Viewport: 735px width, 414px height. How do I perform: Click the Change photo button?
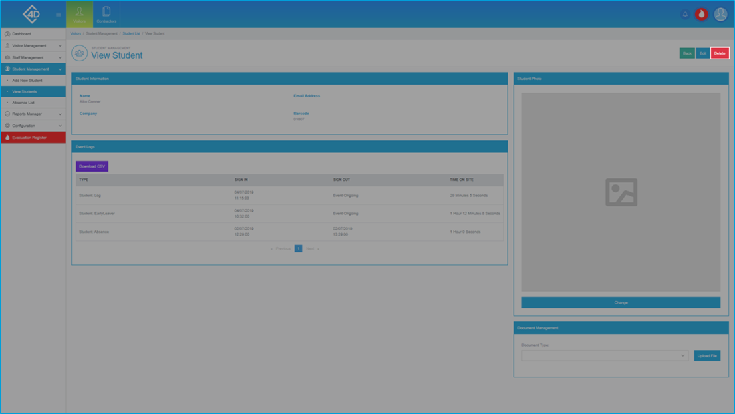621,302
